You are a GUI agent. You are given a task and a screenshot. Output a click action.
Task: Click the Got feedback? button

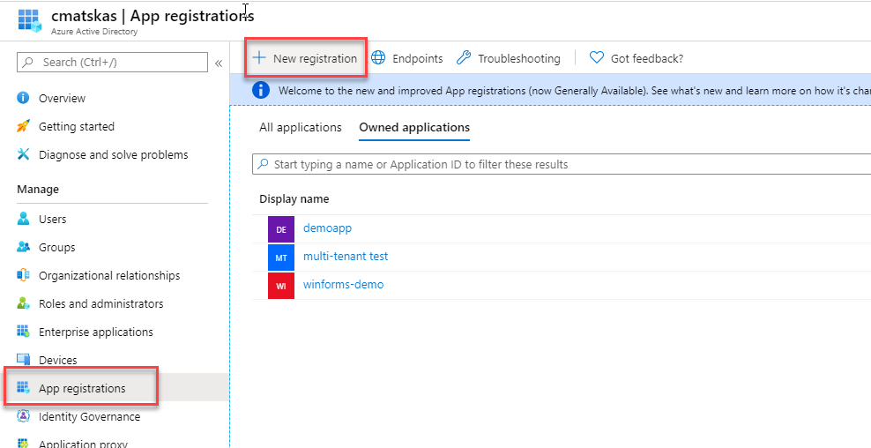point(636,58)
